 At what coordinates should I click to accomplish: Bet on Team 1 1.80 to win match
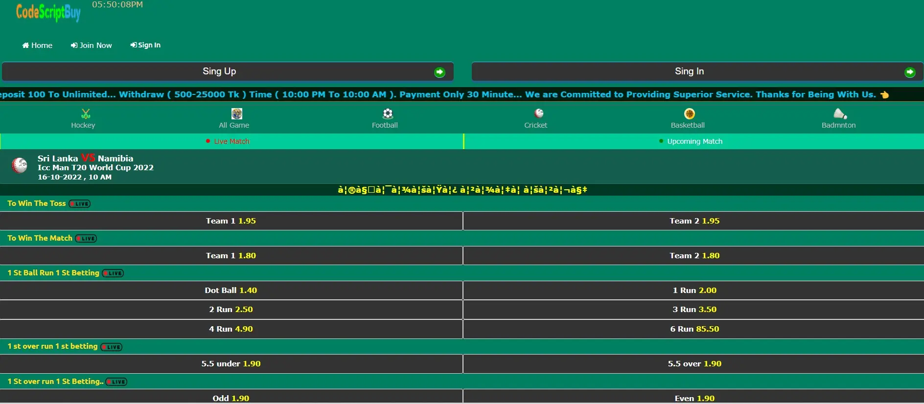point(231,256)
